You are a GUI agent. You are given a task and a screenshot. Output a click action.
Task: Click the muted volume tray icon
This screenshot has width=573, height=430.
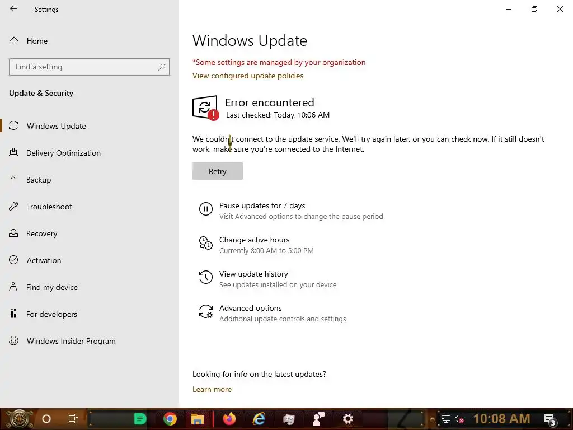[x=459, y=419]
